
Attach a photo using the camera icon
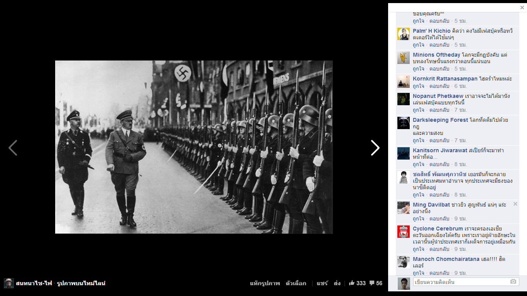[513, 282]
